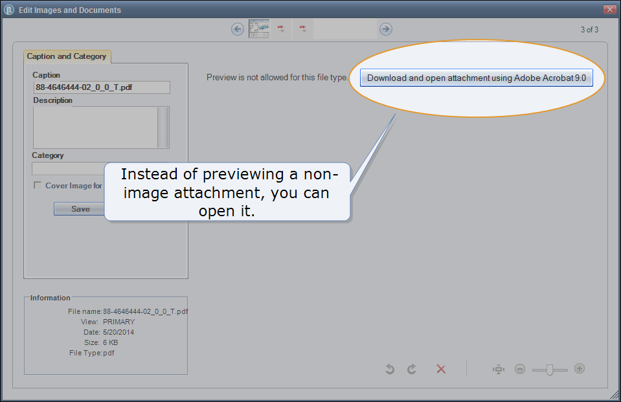This screenshot has height=402, width=621.
Task: Click the window resize grip corner
Action: (x=615, y=394)
